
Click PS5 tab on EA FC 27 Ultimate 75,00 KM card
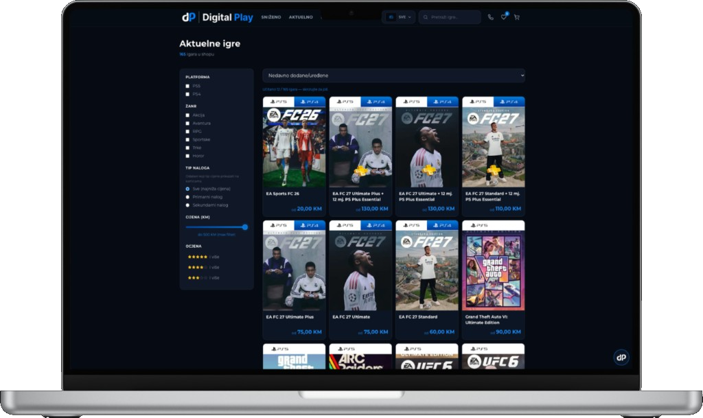pos(345,225)
